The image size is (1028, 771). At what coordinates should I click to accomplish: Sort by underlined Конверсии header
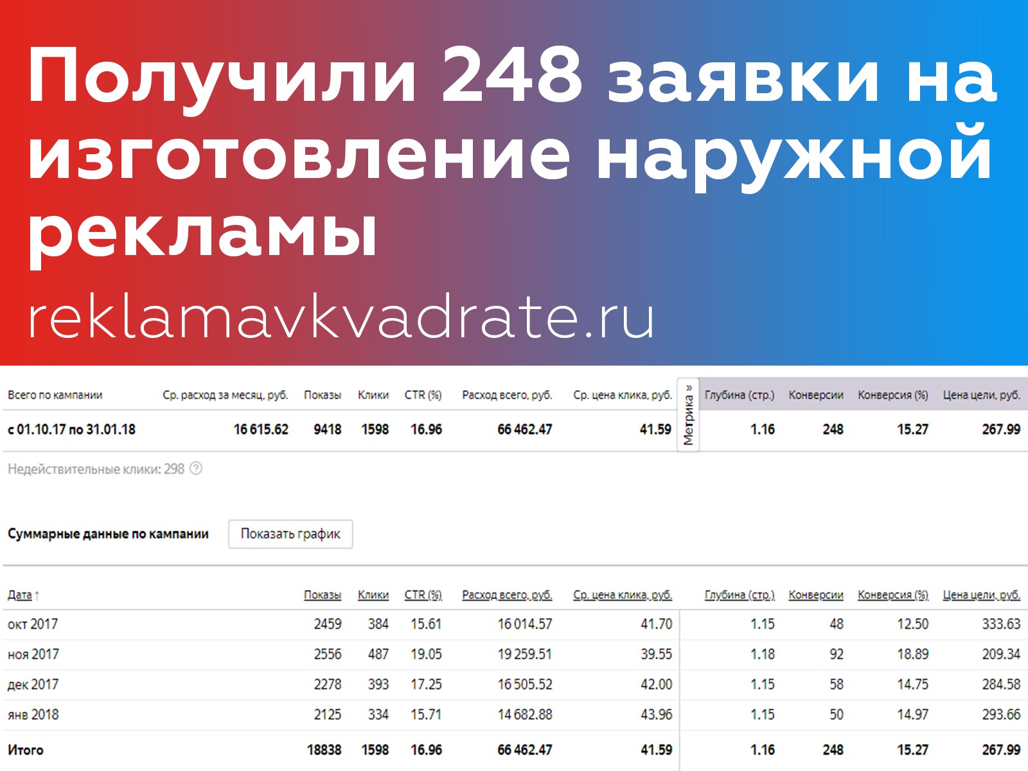[816, 595]
